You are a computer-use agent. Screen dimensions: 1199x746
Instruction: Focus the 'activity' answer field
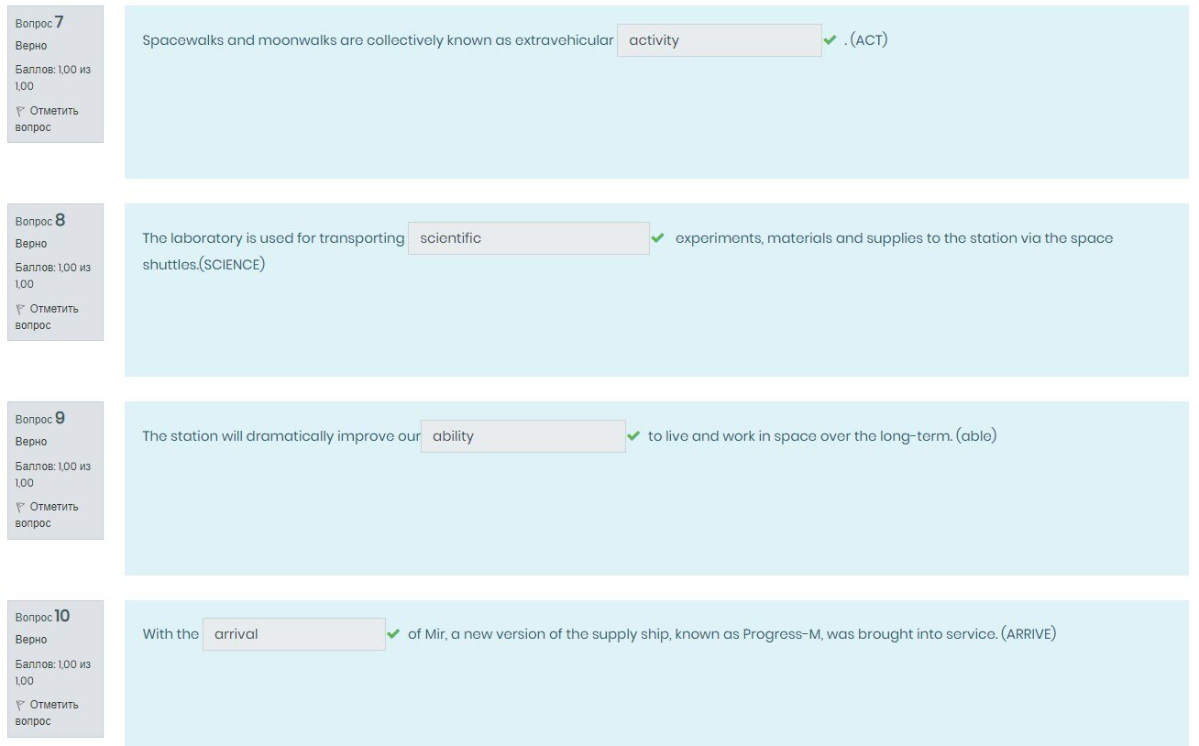tap(719, 40)
